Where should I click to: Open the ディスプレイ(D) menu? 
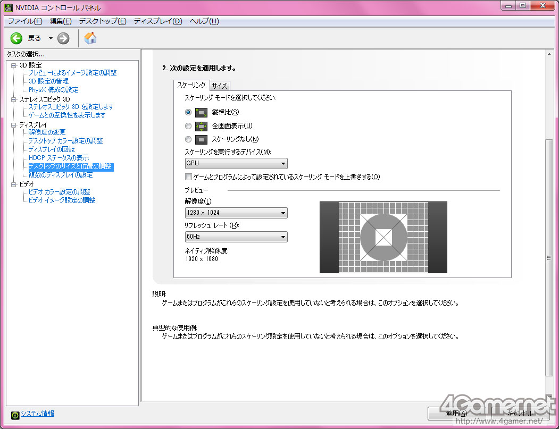(x=158, y=21)
